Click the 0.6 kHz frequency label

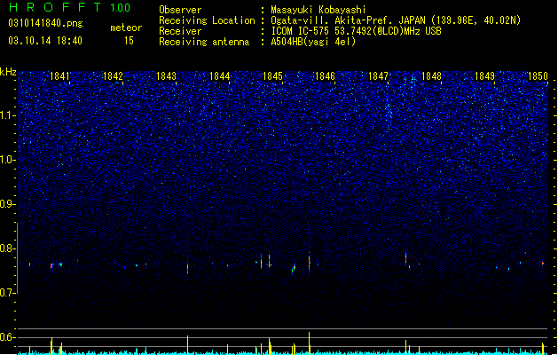point(8,337)
